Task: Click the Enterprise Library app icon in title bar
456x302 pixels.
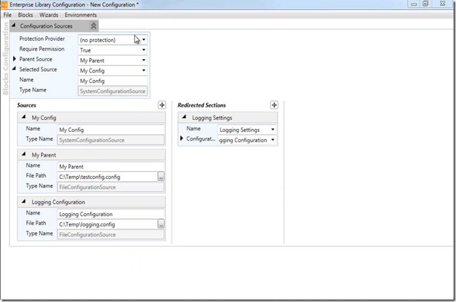Action: [4, 4]
